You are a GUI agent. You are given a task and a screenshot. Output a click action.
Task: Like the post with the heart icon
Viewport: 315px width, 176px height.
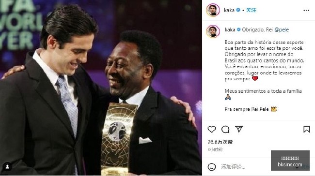click(x=212, y=129)
